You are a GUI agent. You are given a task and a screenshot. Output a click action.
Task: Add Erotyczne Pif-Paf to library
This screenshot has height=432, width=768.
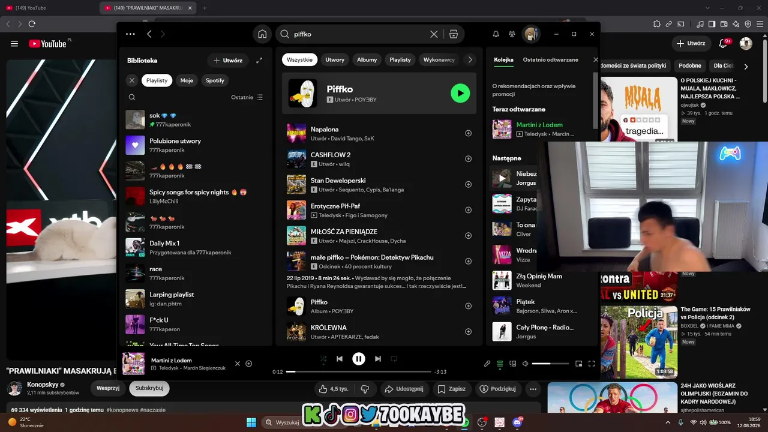coord(469,210)
